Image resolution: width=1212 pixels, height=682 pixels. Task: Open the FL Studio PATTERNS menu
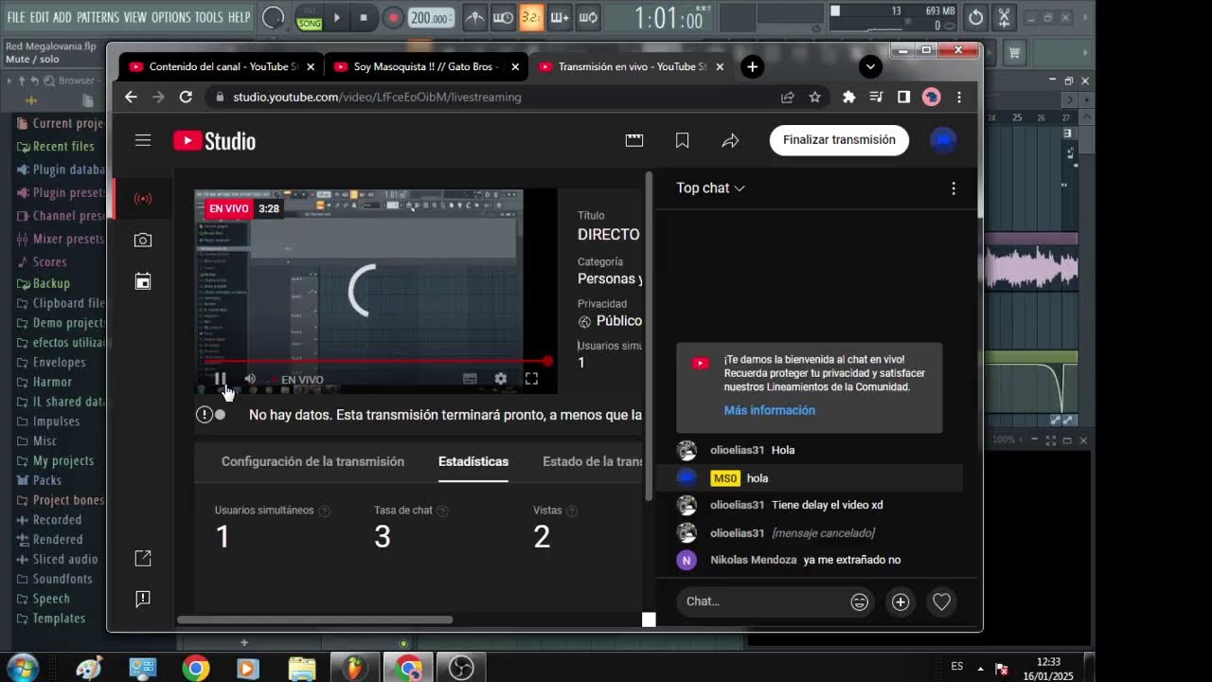click(x=98, y=17)
